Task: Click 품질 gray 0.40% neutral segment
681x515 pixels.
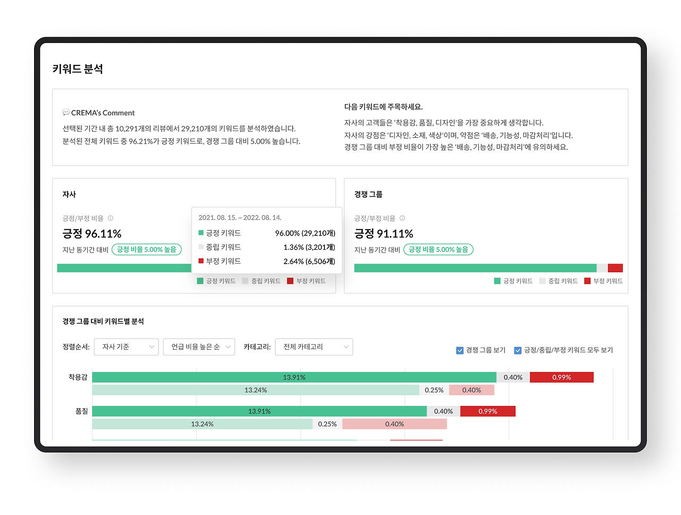Action: 444,411
